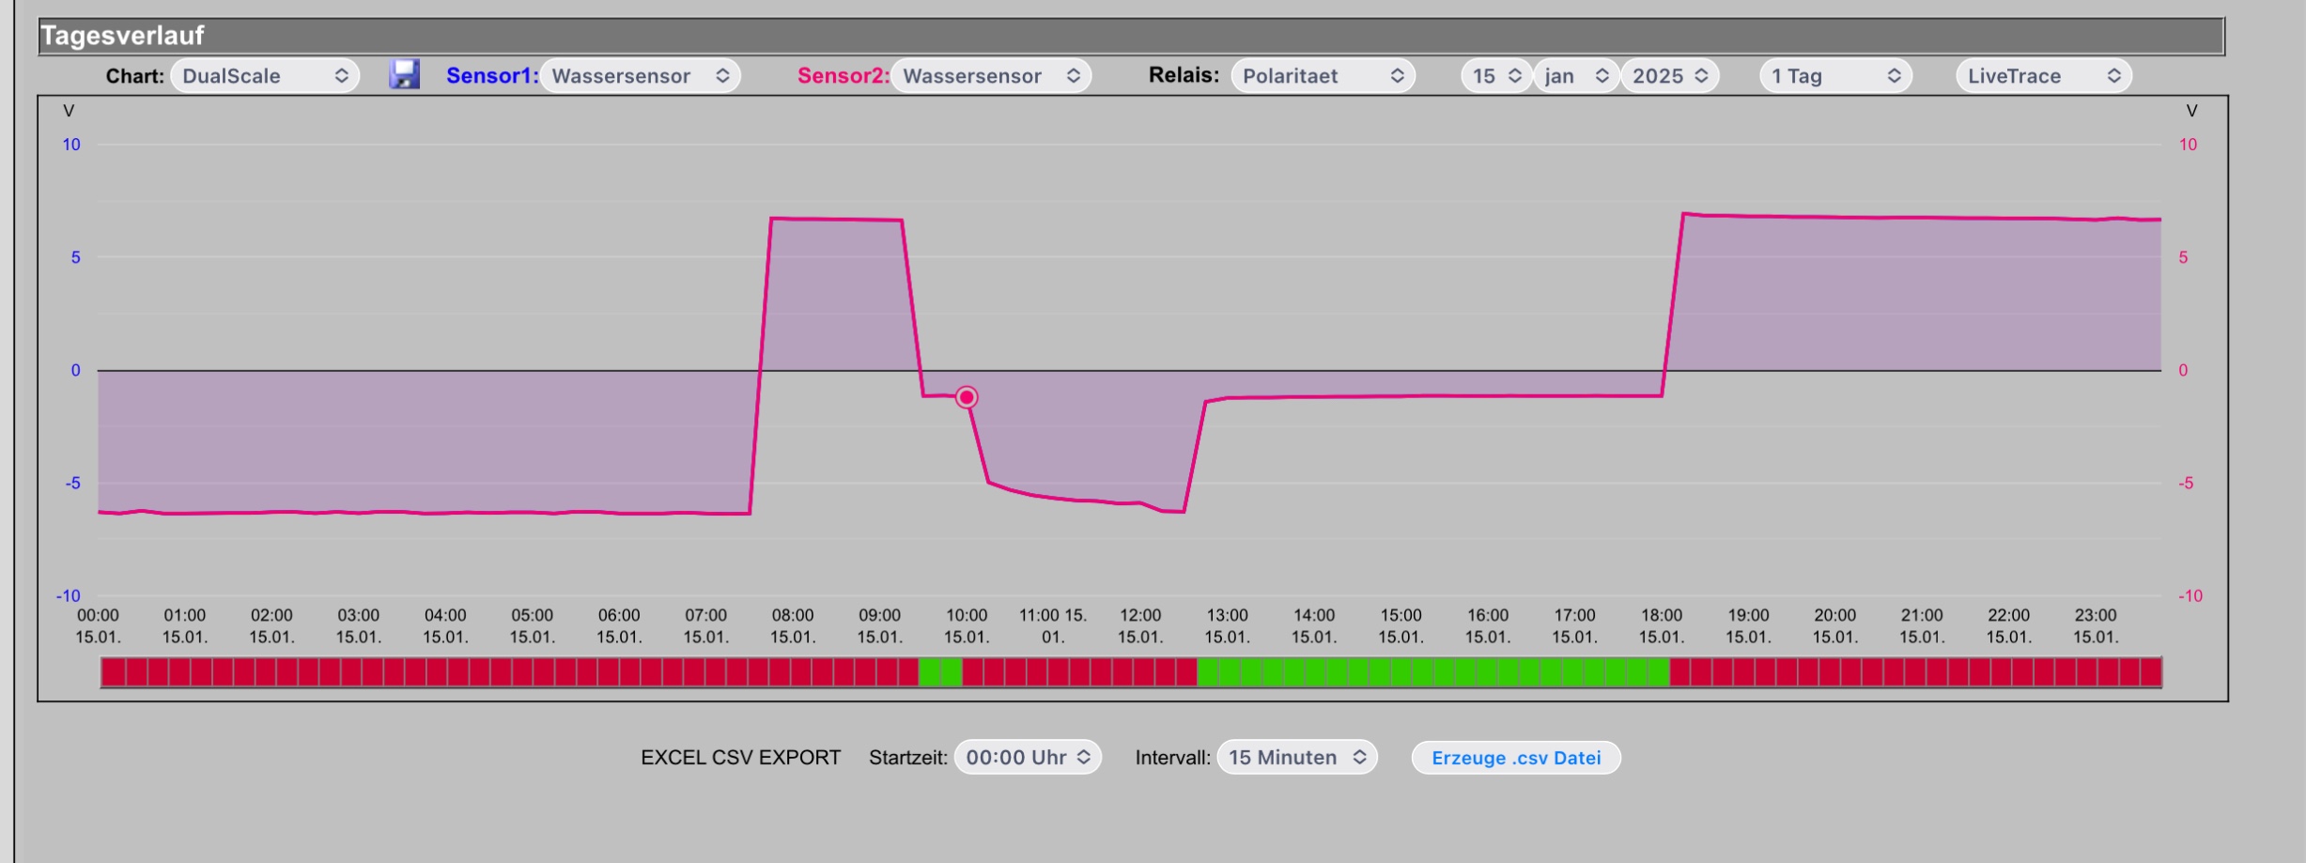
Task: Open the Relais Polaritaet dropdown
Action: (1323, 76)
